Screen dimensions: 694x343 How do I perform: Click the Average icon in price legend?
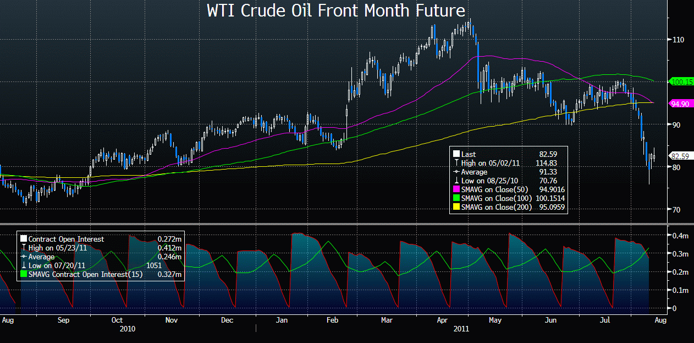[x=456, y=172]
